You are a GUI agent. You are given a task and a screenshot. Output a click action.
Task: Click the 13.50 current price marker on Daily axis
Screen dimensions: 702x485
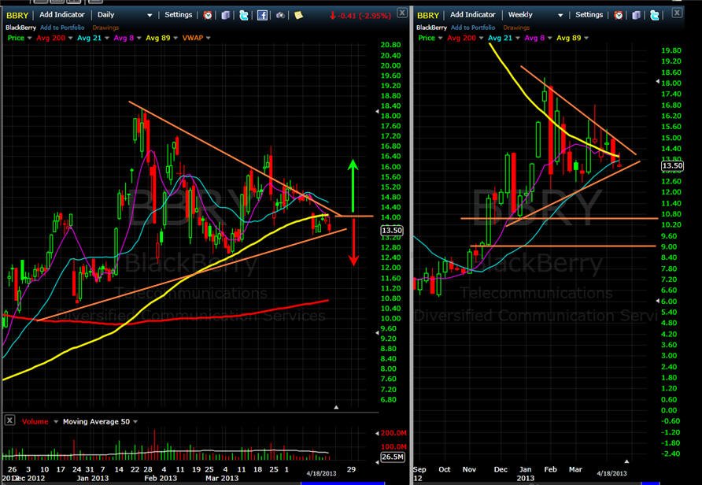point(392,230)
